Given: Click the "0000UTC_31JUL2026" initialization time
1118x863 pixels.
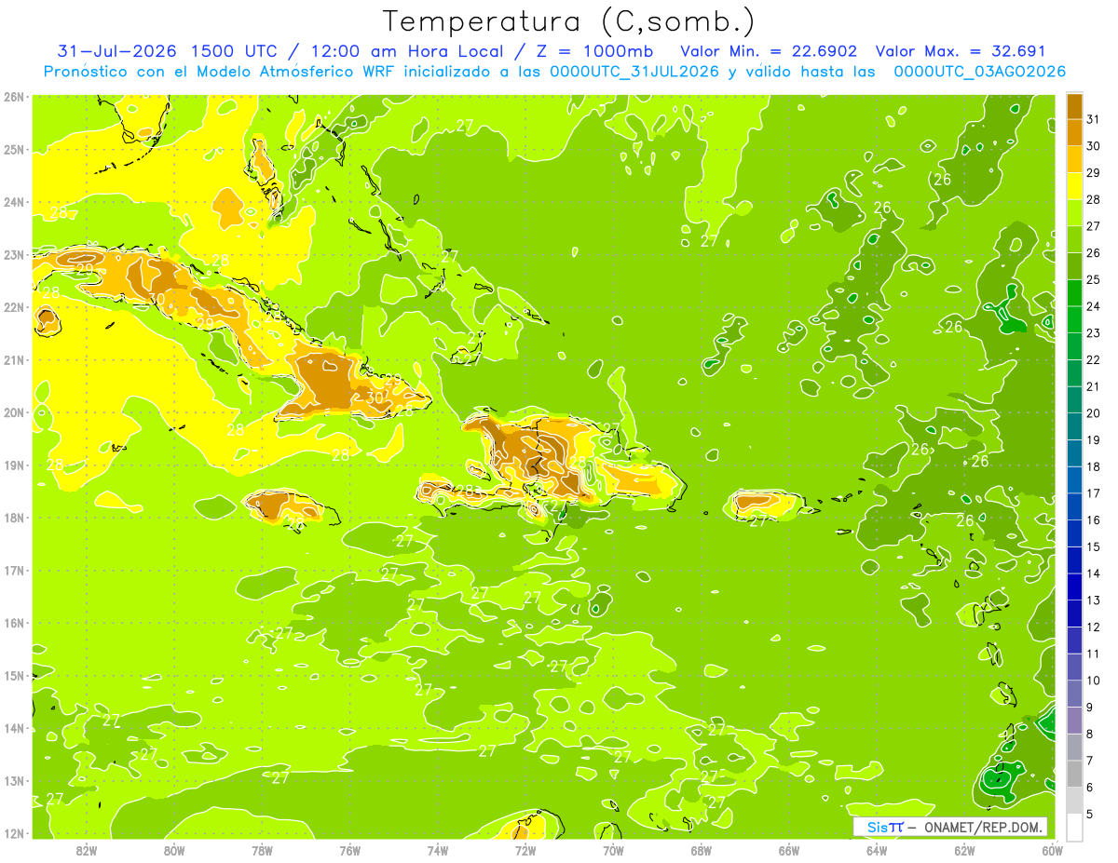Looking at the screenshot, I should tap(635, 72).
